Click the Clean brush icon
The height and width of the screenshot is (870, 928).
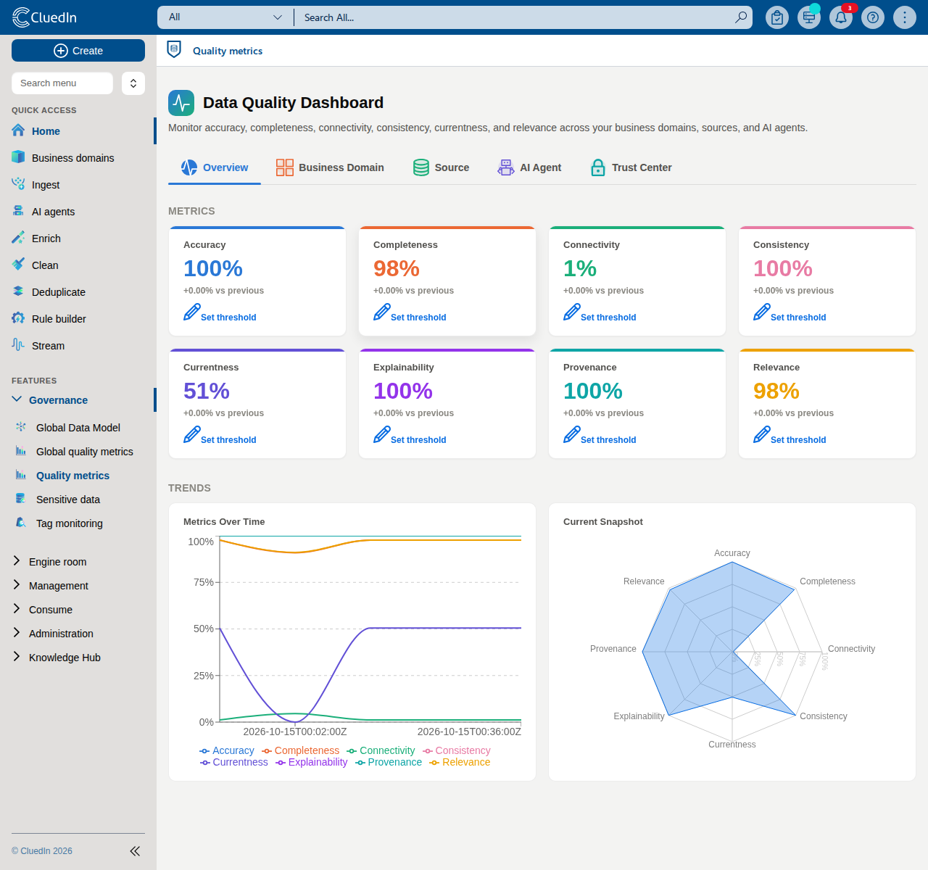point(18,265)
